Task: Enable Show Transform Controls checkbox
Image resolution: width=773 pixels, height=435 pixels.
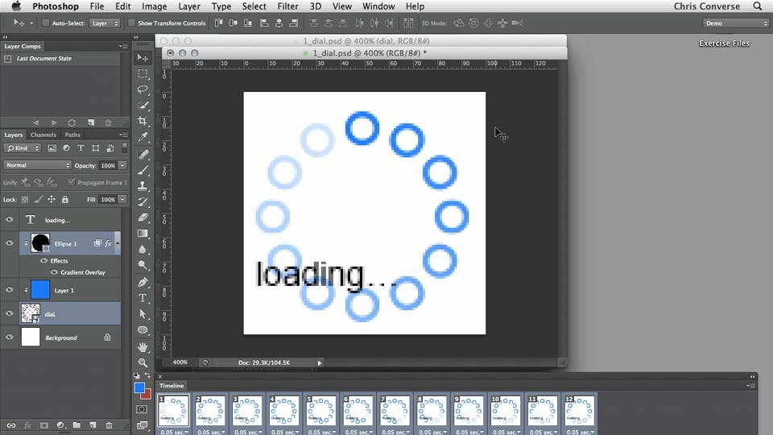Action: [x=131, y=23]
